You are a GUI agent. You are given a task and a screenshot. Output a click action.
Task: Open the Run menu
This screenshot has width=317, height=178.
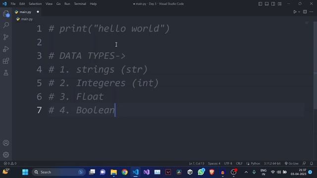coord(67,4)
